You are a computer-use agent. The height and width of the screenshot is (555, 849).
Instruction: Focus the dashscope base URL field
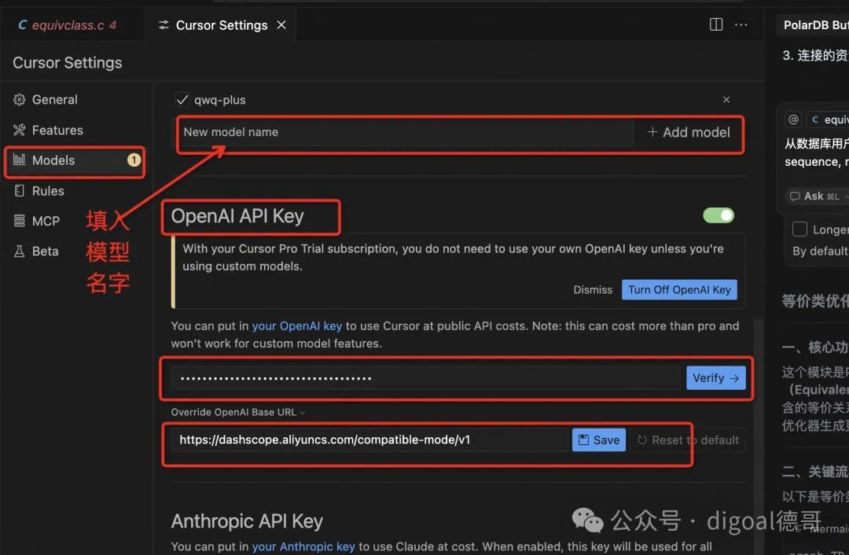(369, 439)
